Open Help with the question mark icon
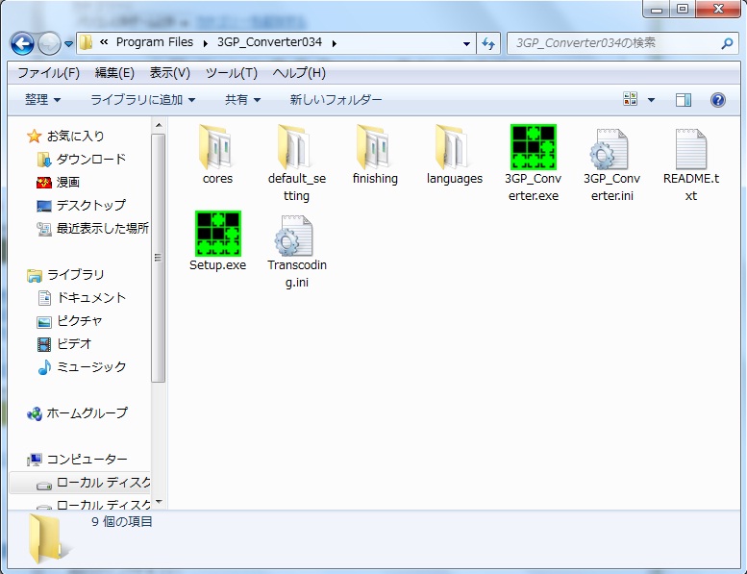The image size is (747, 574). pyautogui.click(x=717, y=100)
